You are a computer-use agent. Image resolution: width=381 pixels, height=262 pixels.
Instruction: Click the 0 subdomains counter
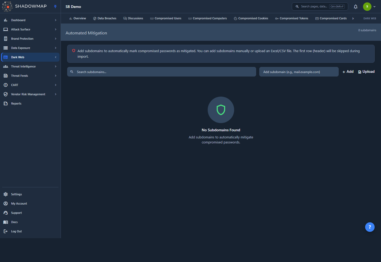(367, 30)
